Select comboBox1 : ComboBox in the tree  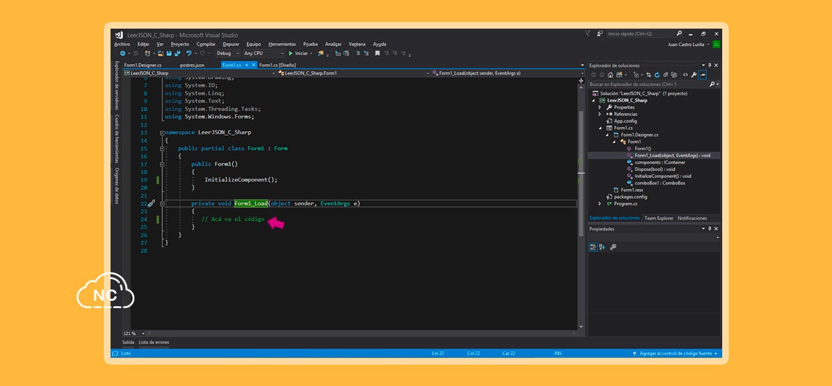(660, 183)
